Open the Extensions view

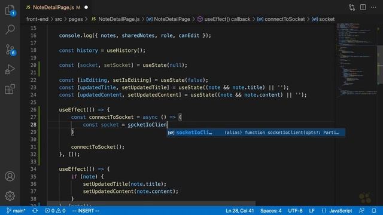(x=10, y=89)
